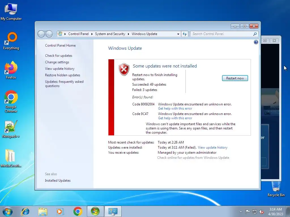Image resolution: width=290 pixels, height=217 pixels.
Task: Click 'Managed by your system administrator' text
Action: 187,153
